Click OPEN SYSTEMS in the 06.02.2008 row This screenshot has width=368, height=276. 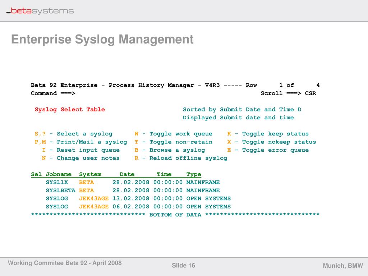point(208,207)
